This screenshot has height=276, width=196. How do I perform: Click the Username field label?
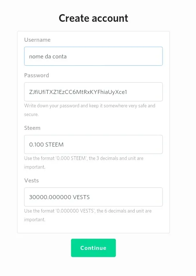tap(37, 40)
